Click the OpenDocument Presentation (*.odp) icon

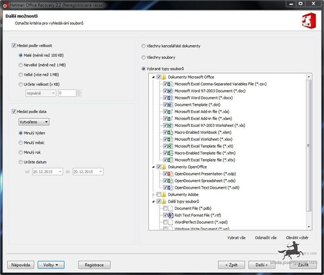click(x=170, y=174)
